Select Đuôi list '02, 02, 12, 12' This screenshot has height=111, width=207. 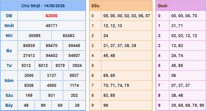(x=184, y=36)
